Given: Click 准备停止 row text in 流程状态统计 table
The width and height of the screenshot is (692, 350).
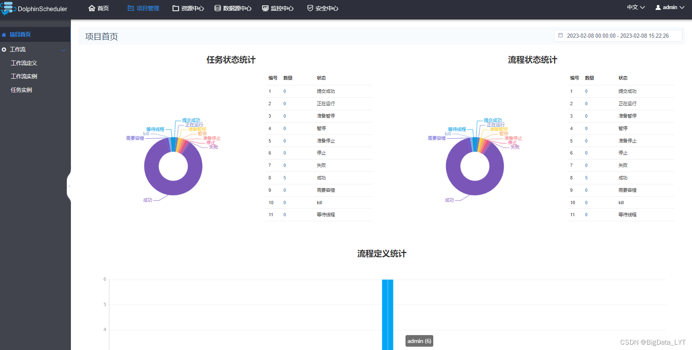Looking at the screenshot, I should [x=627, y=141].
